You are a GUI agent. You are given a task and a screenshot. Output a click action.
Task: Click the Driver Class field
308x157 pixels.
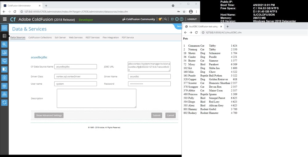coord(75,76)
